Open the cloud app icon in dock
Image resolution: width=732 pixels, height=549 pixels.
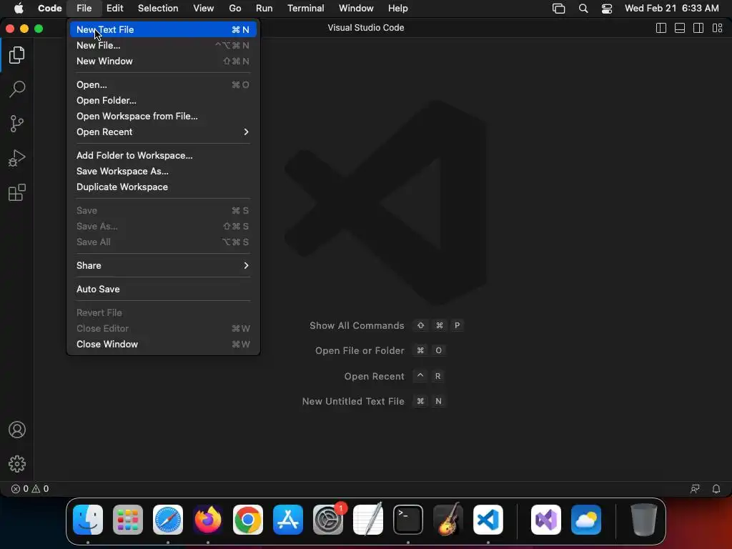click(586, 520)
